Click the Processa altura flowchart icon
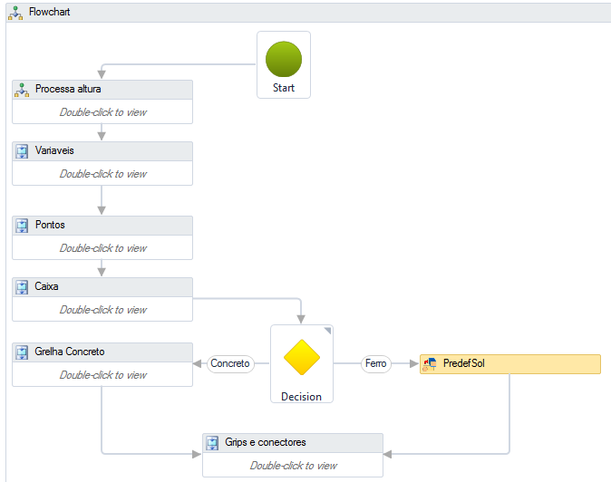 (x=23, y=90)
